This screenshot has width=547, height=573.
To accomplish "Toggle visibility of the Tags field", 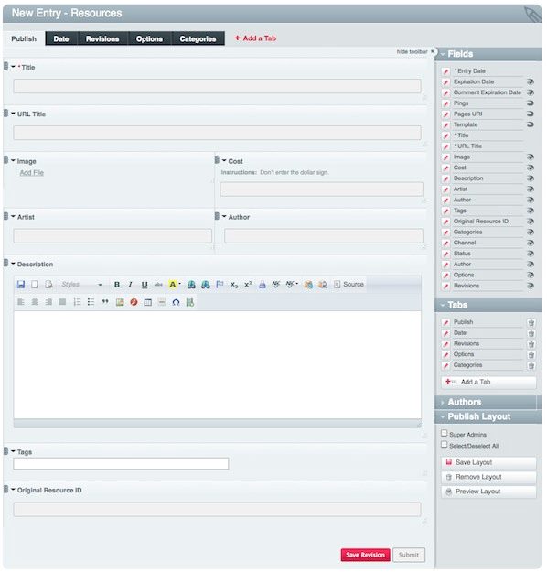I will tap(531, 211).
